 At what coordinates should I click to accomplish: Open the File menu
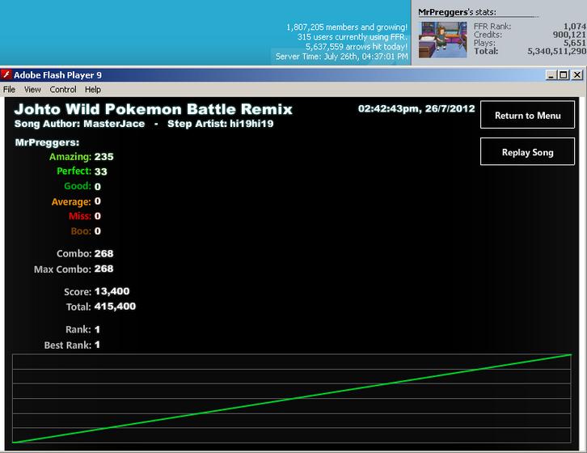point(9,90)
